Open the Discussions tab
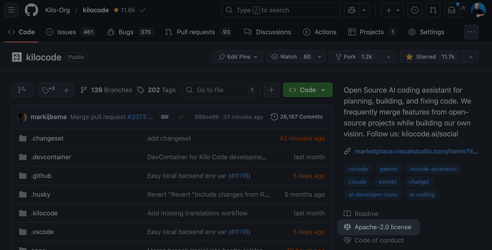 pos(268,32)
